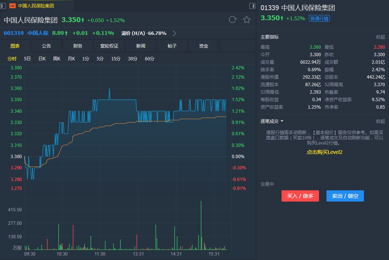Refresh the quote with the reload icon
The height and width of the screenshot is (260, 389).
click(233, 19)
